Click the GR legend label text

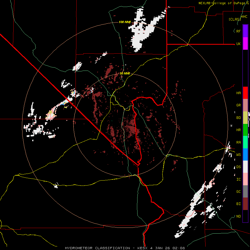click(x=238, y=105)
